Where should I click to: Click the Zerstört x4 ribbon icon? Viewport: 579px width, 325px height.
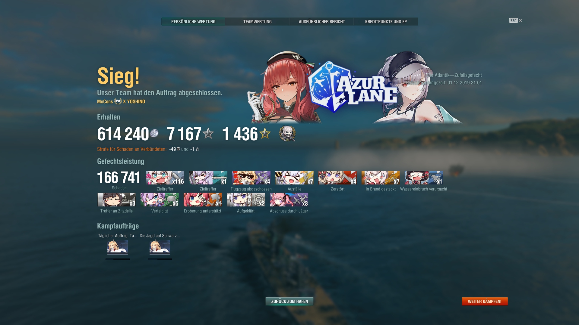tap(337, 178)
